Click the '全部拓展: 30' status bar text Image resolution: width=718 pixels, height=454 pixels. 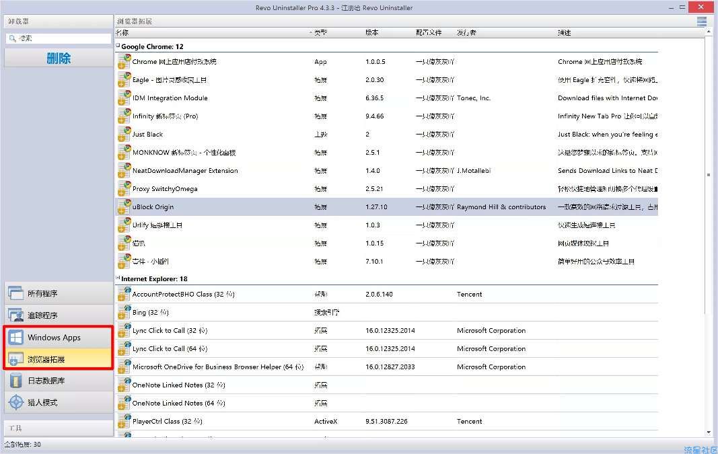pyautogui.click(x=22, y=445)
